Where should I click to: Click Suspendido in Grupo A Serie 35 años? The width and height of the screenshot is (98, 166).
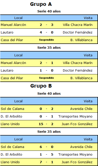point(46,78)
